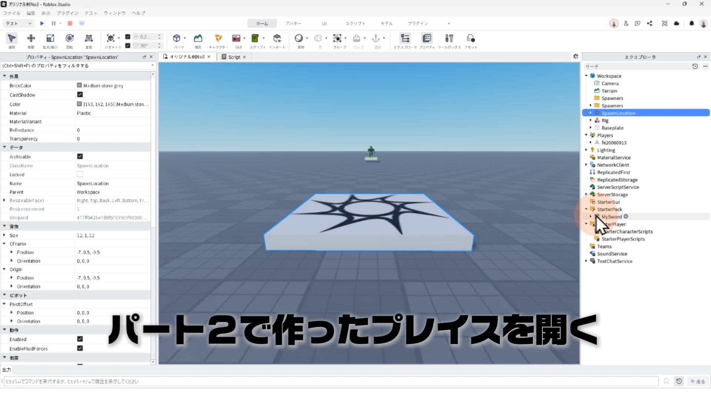Select the Move tool in toolbar
711x400 pixels.
coord(31,39)
